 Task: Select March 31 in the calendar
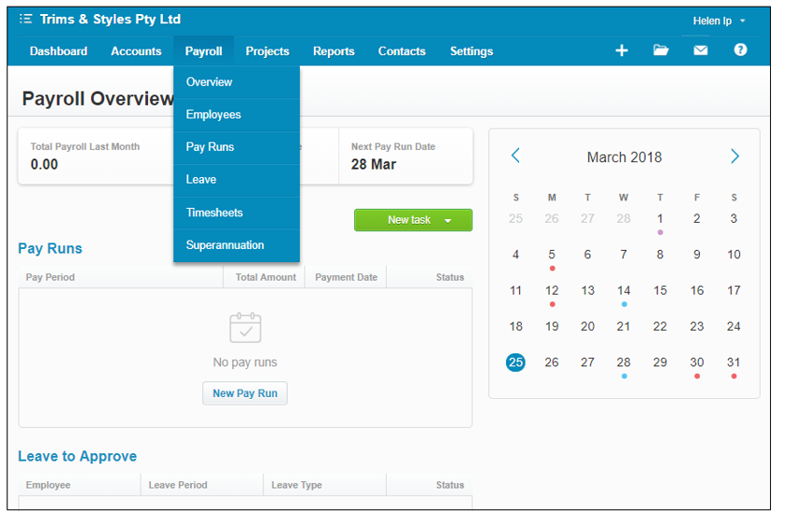coord(734,362)
